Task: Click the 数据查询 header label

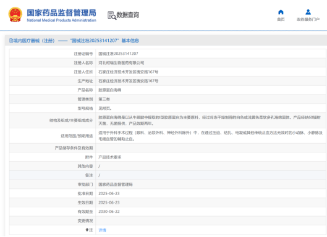Action: 127,15
